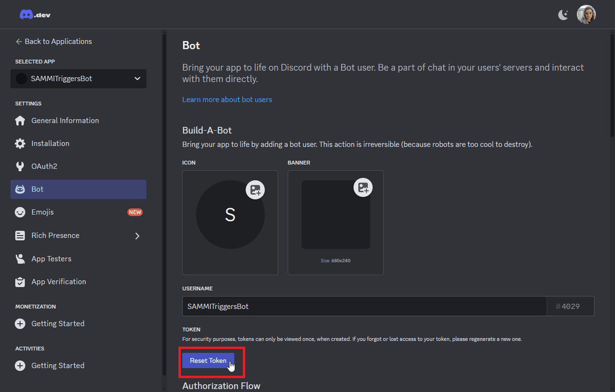Image resolution: width=615 pixels, height=392 pixels.
Task: Click the sidebar scrollbar
Action: 165,205
